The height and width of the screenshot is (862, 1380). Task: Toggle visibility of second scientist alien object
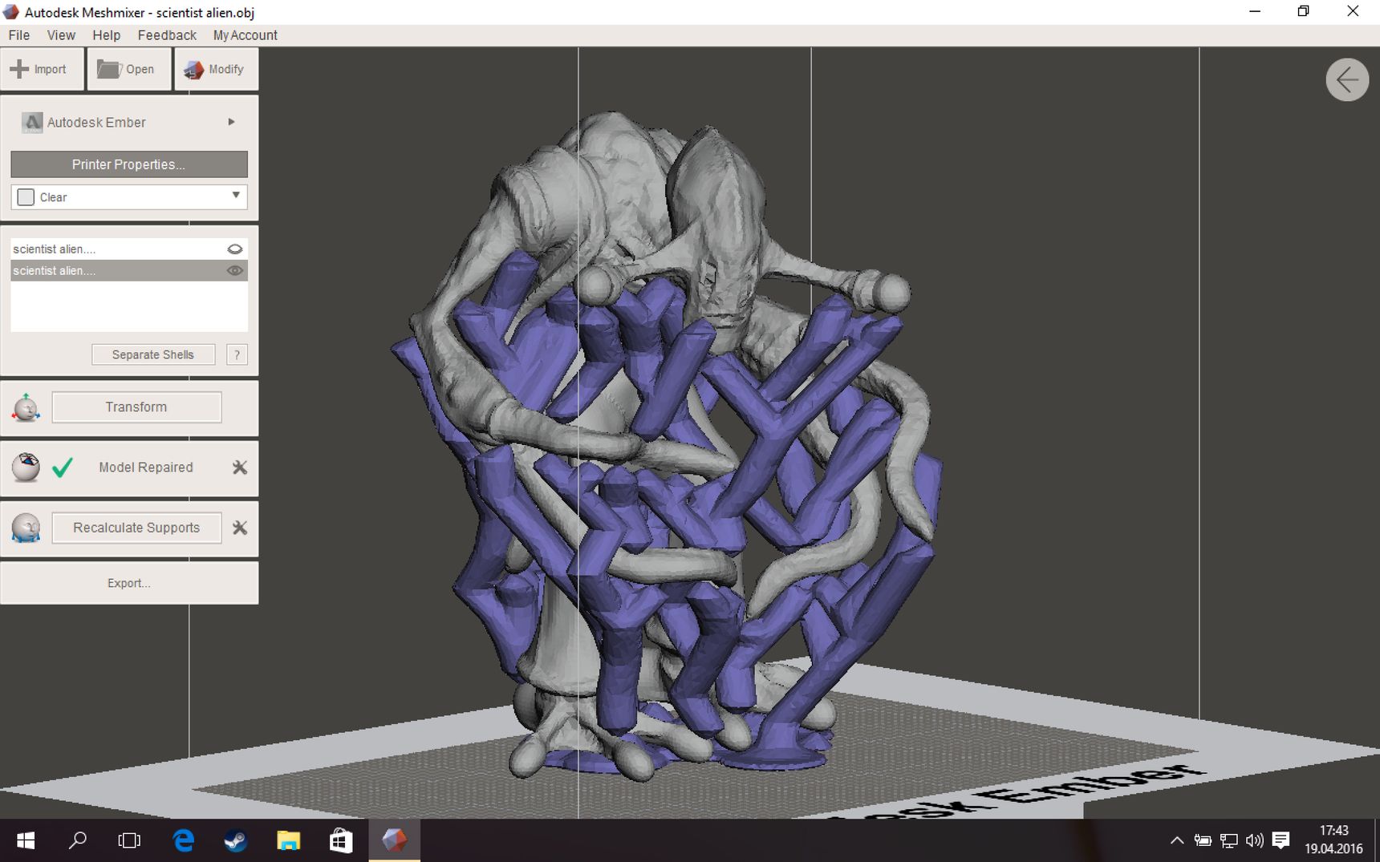pyautogui.click(x=235, y=271)
